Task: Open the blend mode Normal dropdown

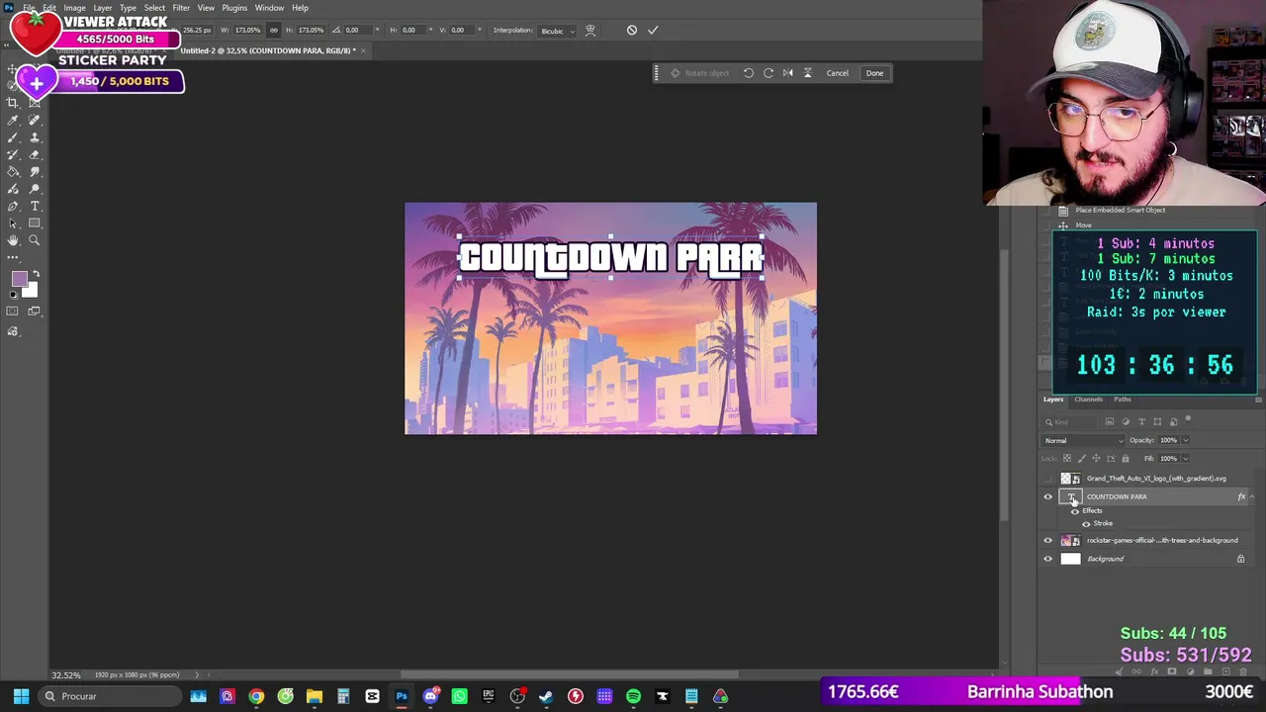Action: 1084,441
